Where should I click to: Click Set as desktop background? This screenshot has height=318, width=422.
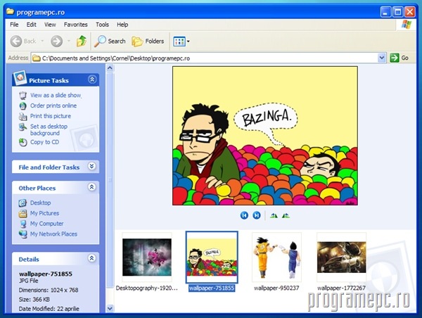pos(49,129)
